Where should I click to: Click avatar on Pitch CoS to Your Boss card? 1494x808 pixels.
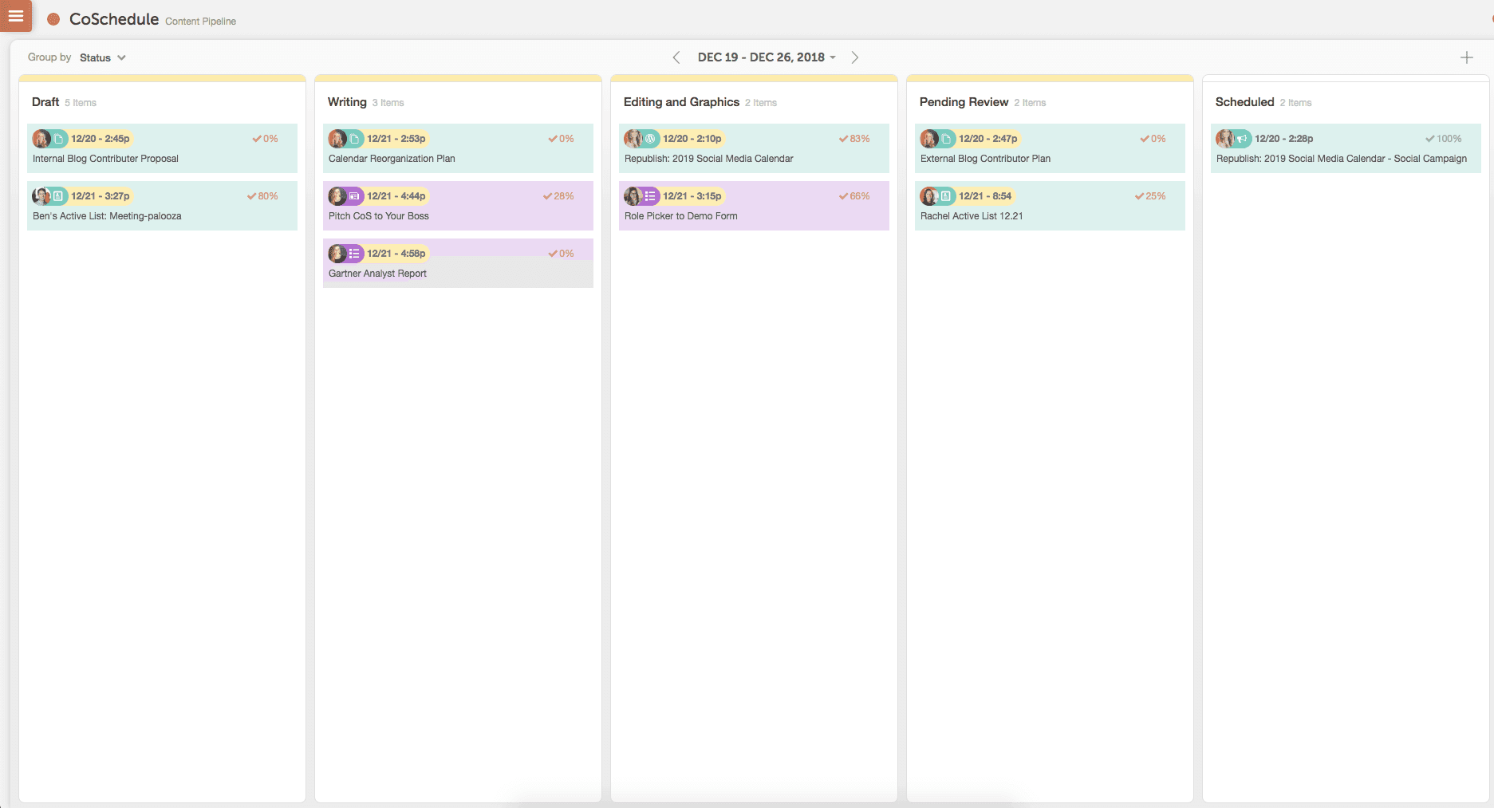[x=337, y=196]
